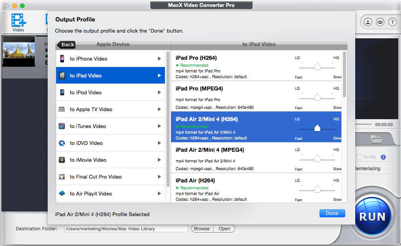Select the to iPod Video category
401x246 pixels.
pyautogui.click(x=110, y=92)
